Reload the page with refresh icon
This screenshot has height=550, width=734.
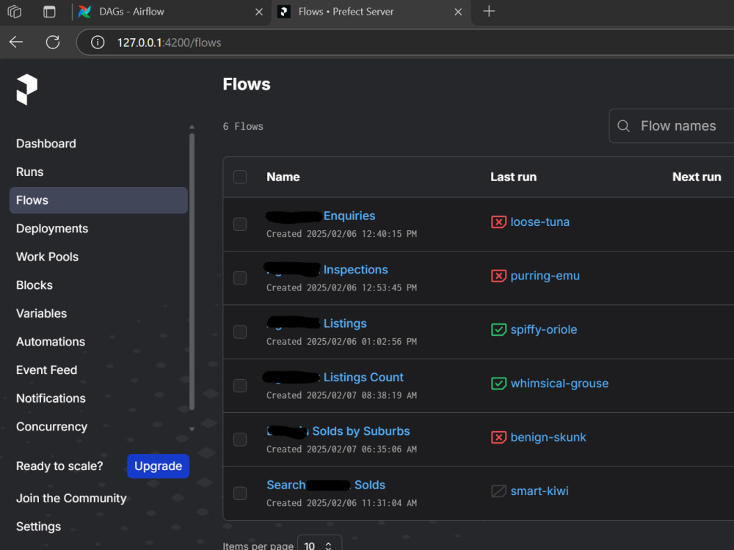[x=53, y=42]
